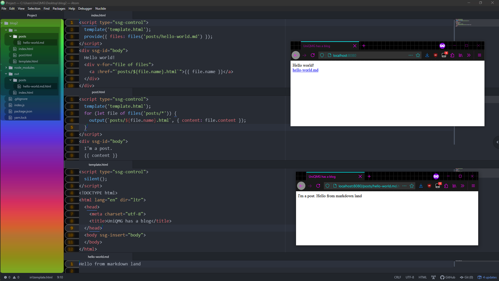Click the HTML syntax indicator in status bar
The width and height of the screenshot is (499, 281).
[x=423, y=277]
